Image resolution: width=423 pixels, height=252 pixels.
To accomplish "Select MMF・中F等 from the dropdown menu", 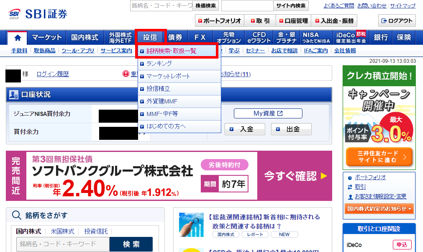I will tap(179, 114).
